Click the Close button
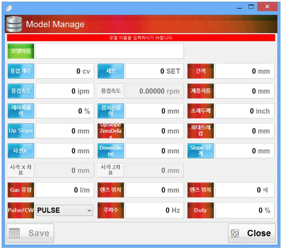This screenshot has height=249, width=283. [x=252, y=233]
